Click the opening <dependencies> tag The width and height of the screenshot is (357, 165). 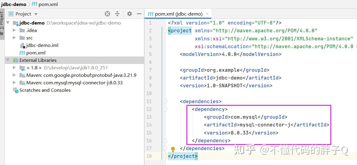[x=200, y=101]
